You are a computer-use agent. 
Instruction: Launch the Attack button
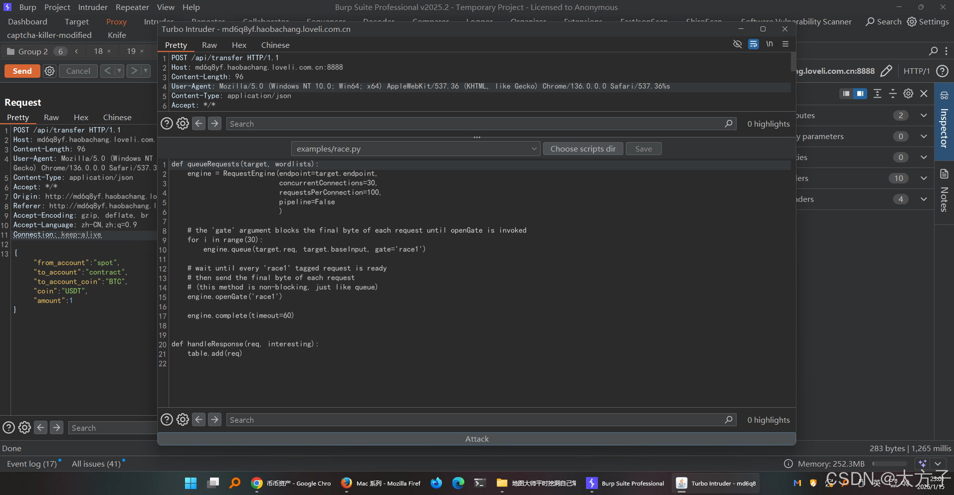(x=476, y=439)
